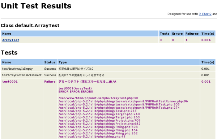Click the 'Class default.ArrayTest' heading
This screenshot has height=139, width=217.
pyautogui.click(x=30, y=25)
